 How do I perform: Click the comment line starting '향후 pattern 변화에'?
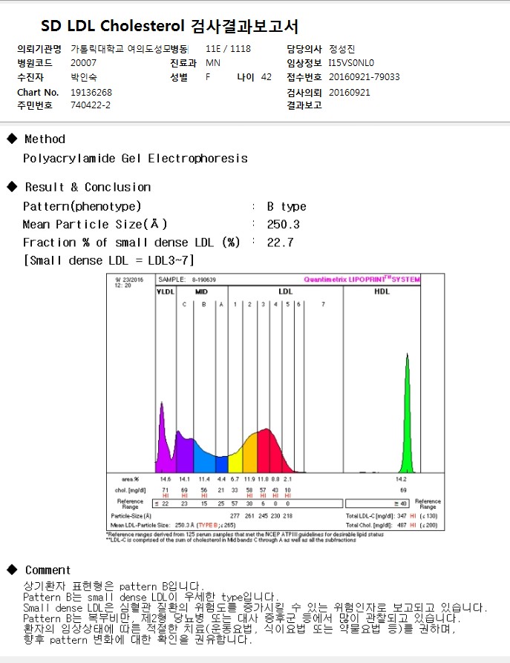coord(137,640)
